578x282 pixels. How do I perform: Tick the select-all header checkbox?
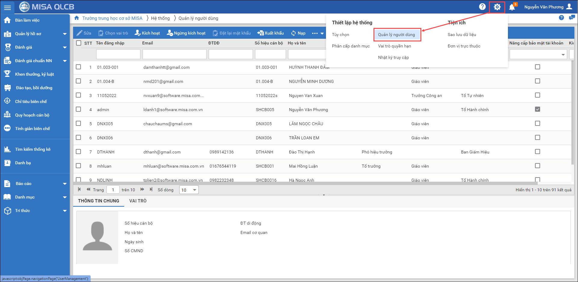[x=79, y=43]
